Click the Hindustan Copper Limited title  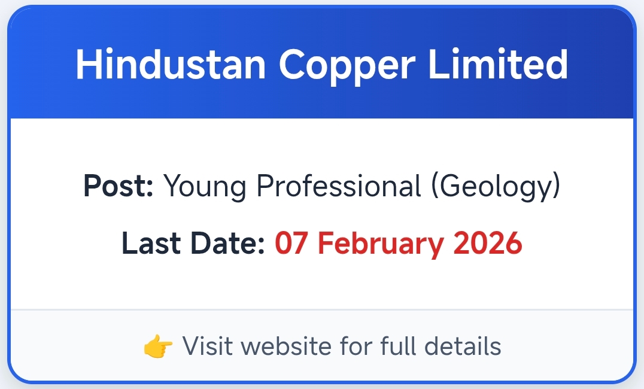(322, 65)
